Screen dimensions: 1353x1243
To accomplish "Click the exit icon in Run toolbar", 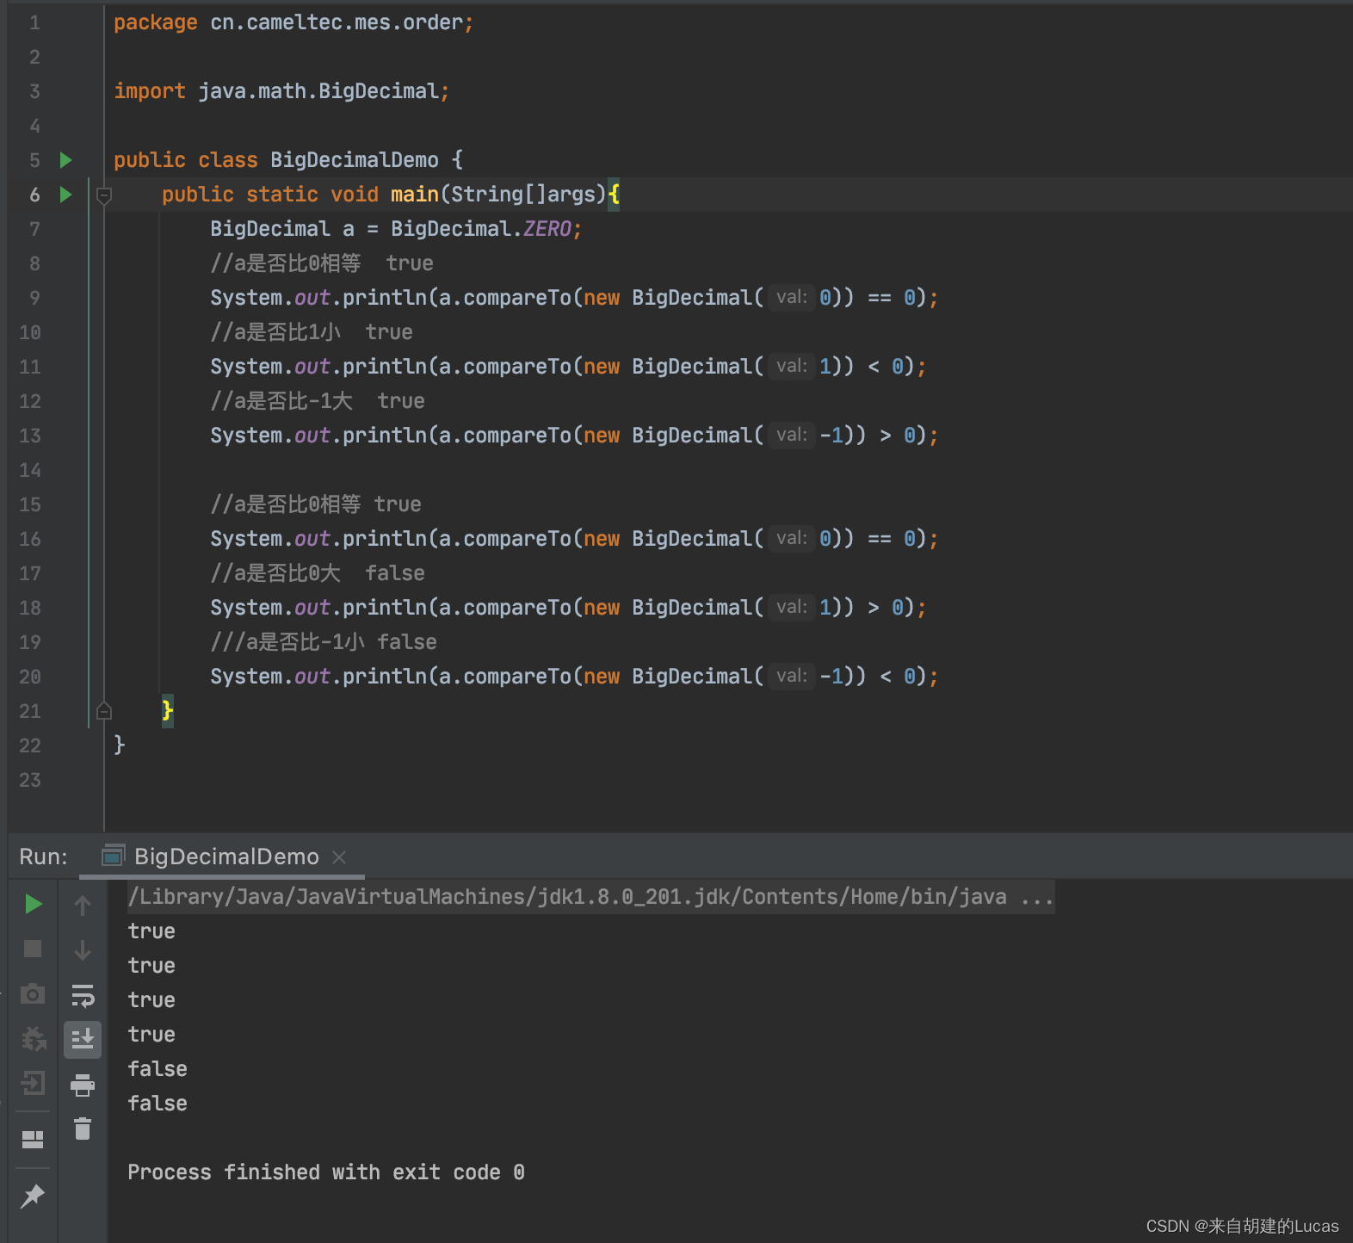I will point(33,1082).
